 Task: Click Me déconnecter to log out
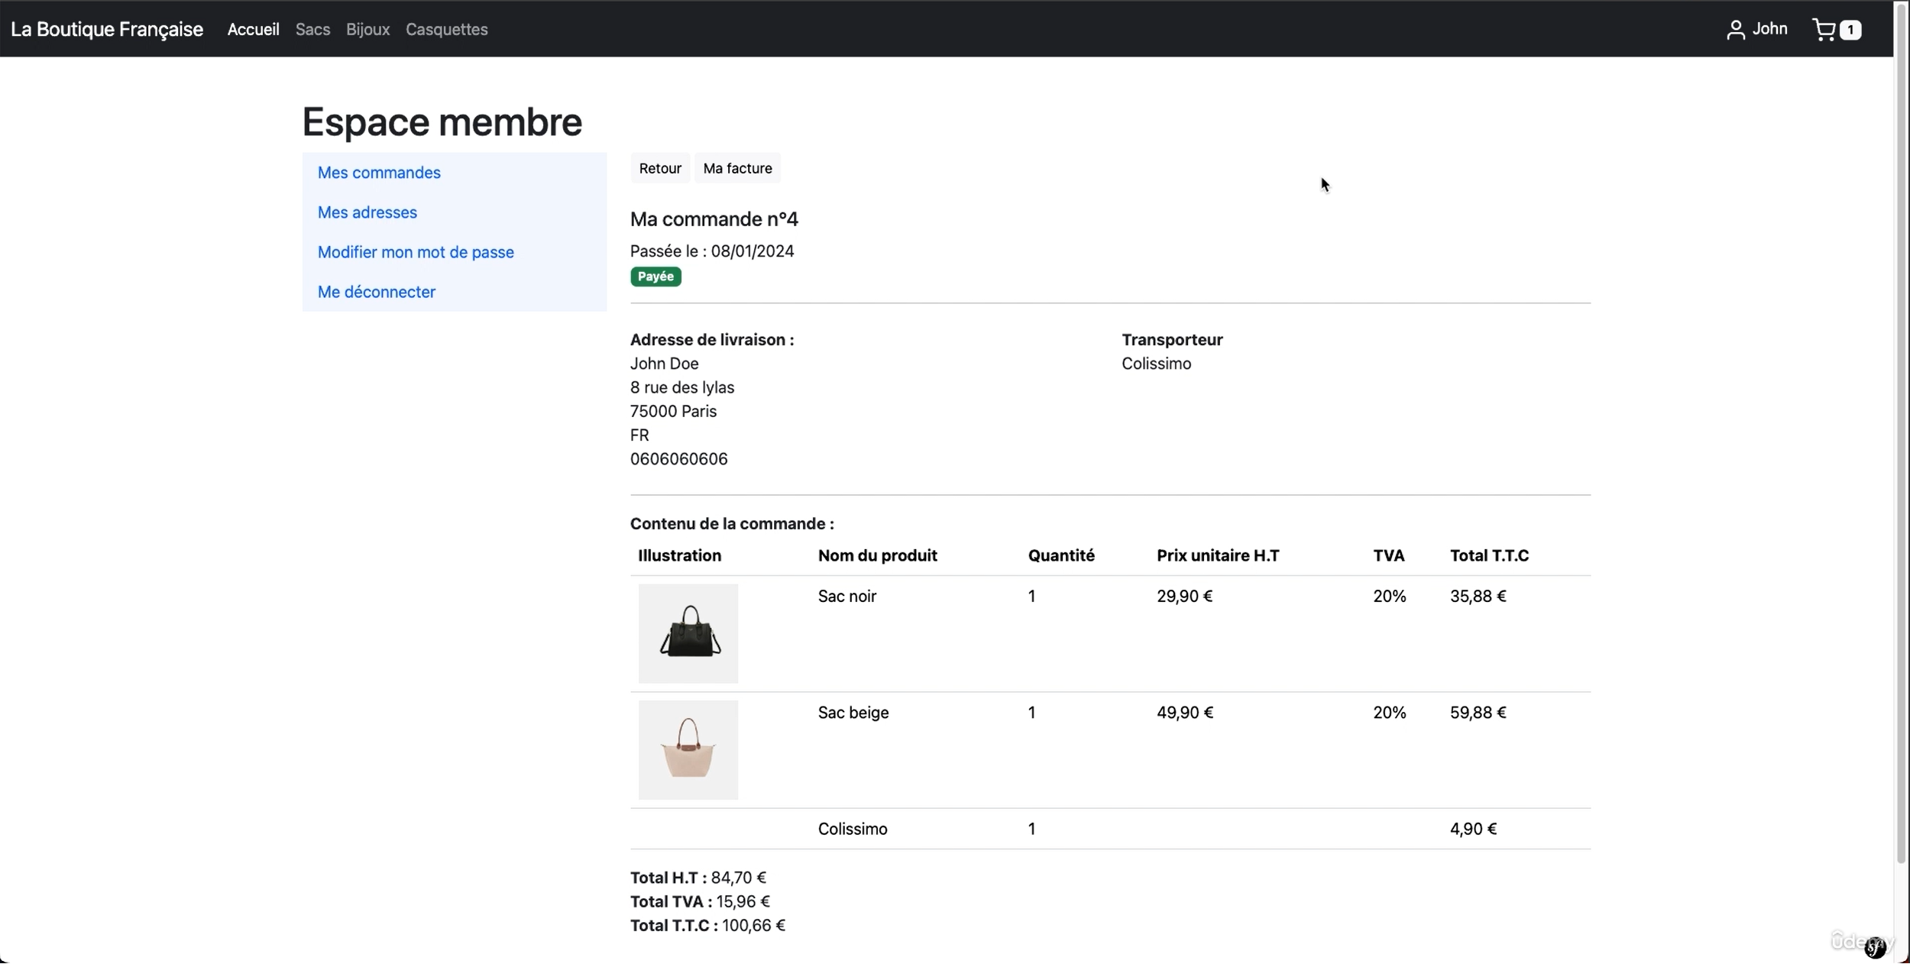376,292
